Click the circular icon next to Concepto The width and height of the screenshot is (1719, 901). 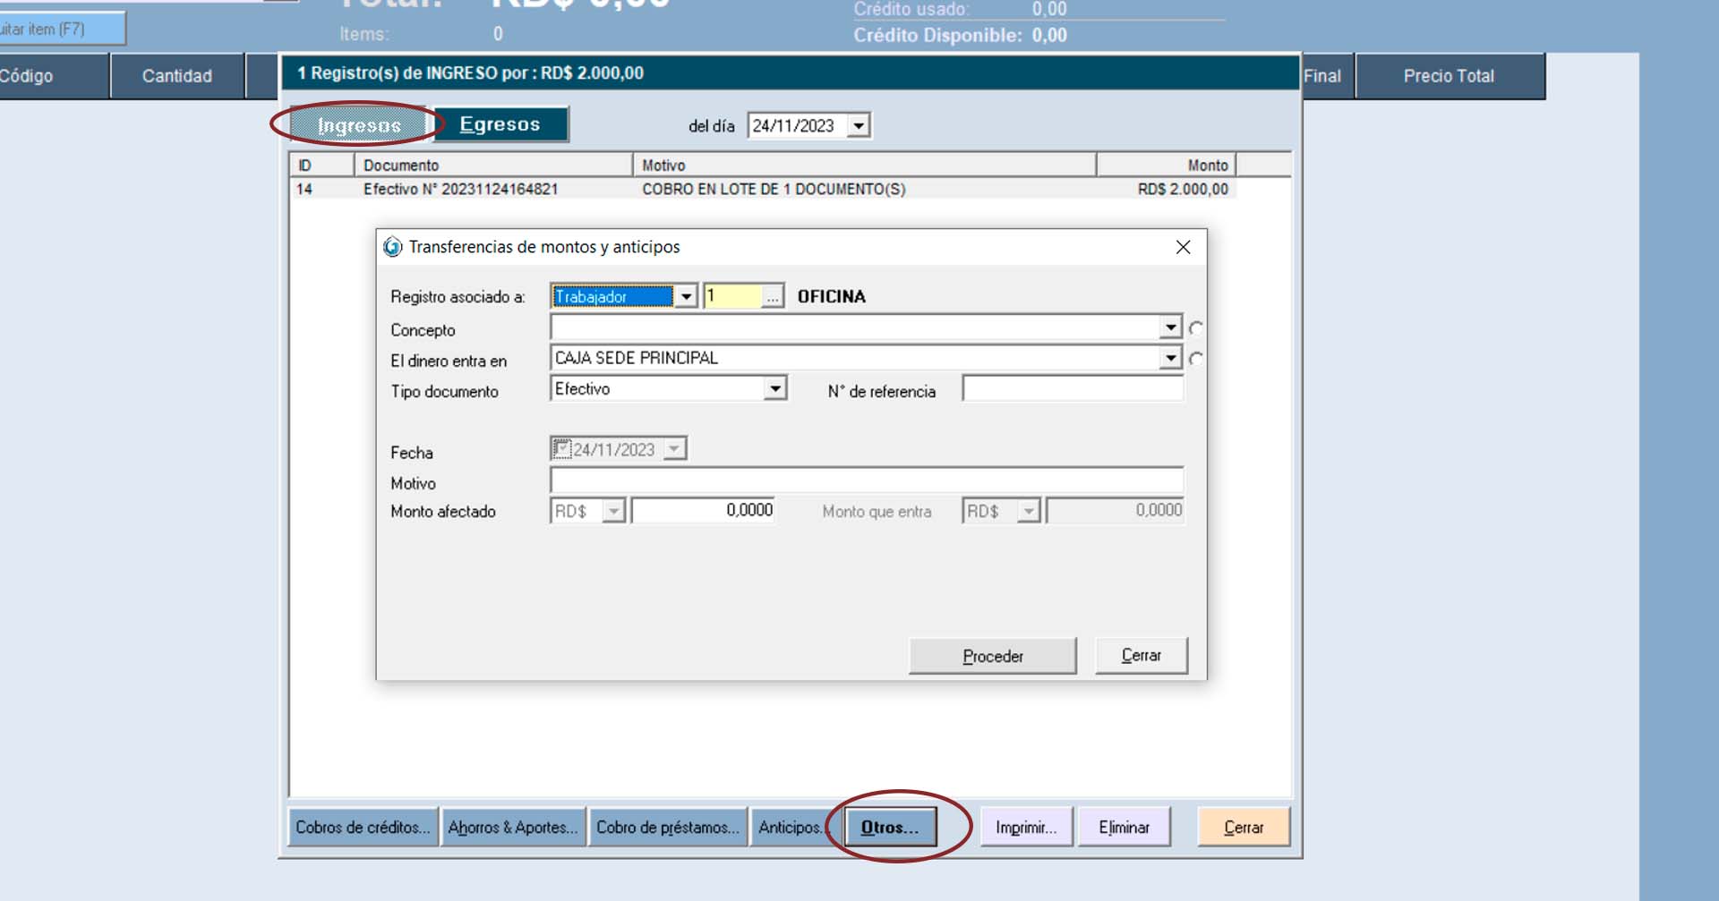tap(1196, 328)
